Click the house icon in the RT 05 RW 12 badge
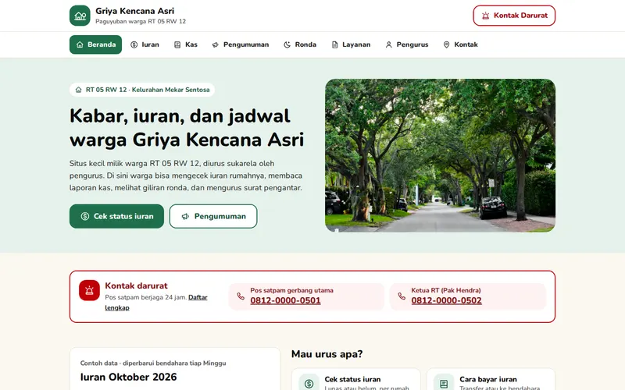The width and height of the screenshot is (625, 390). tap(79, 90)
